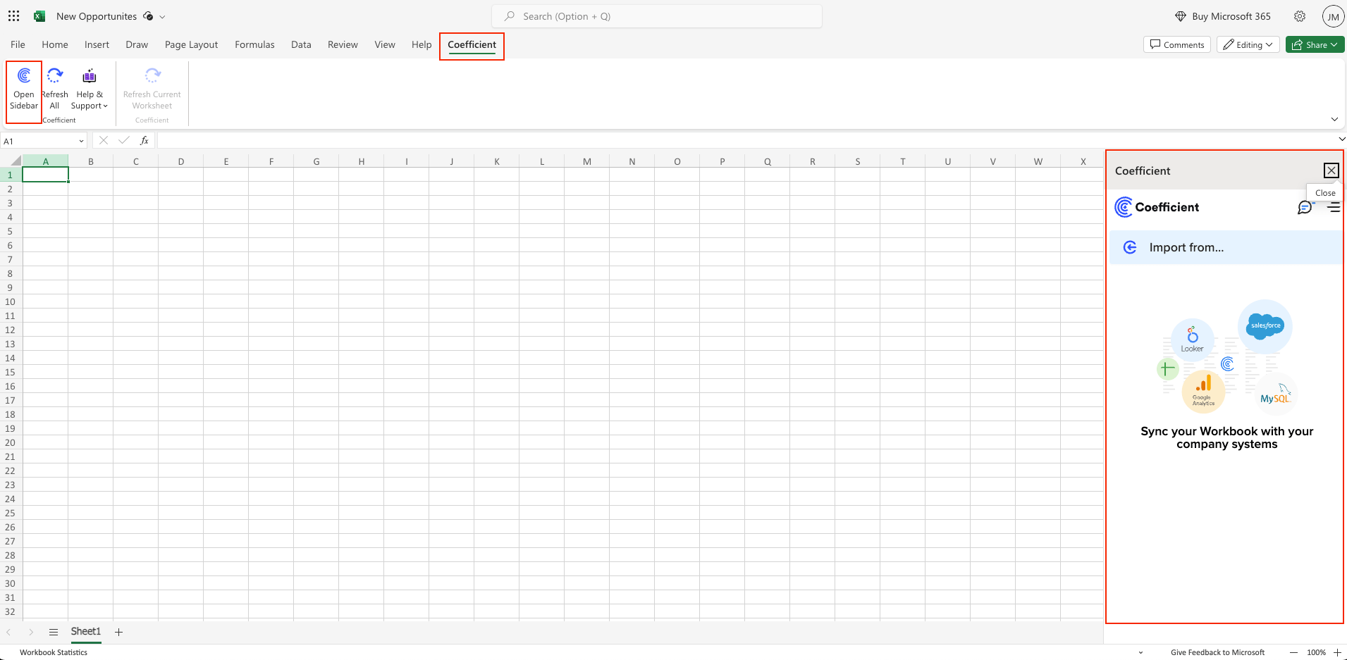This screenshot has height=660, width=1347.
Task: Open the JM account avatar
Action: [x=1333, y=17]
